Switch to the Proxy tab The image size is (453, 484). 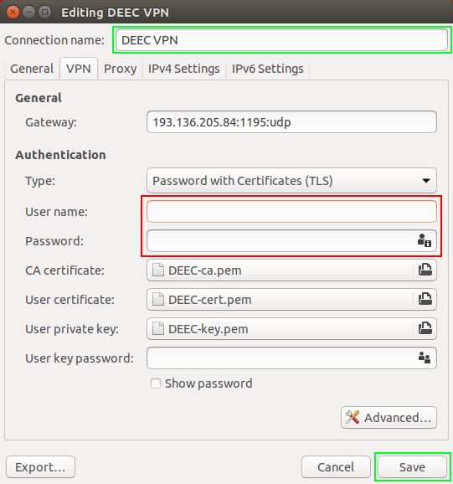120,69
